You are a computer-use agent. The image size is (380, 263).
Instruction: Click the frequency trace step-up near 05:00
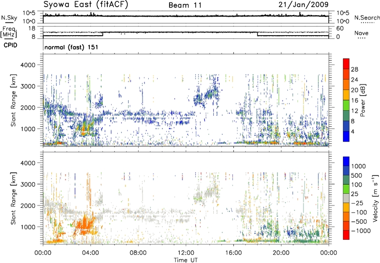pyautogui.click(x=103, y=34)
